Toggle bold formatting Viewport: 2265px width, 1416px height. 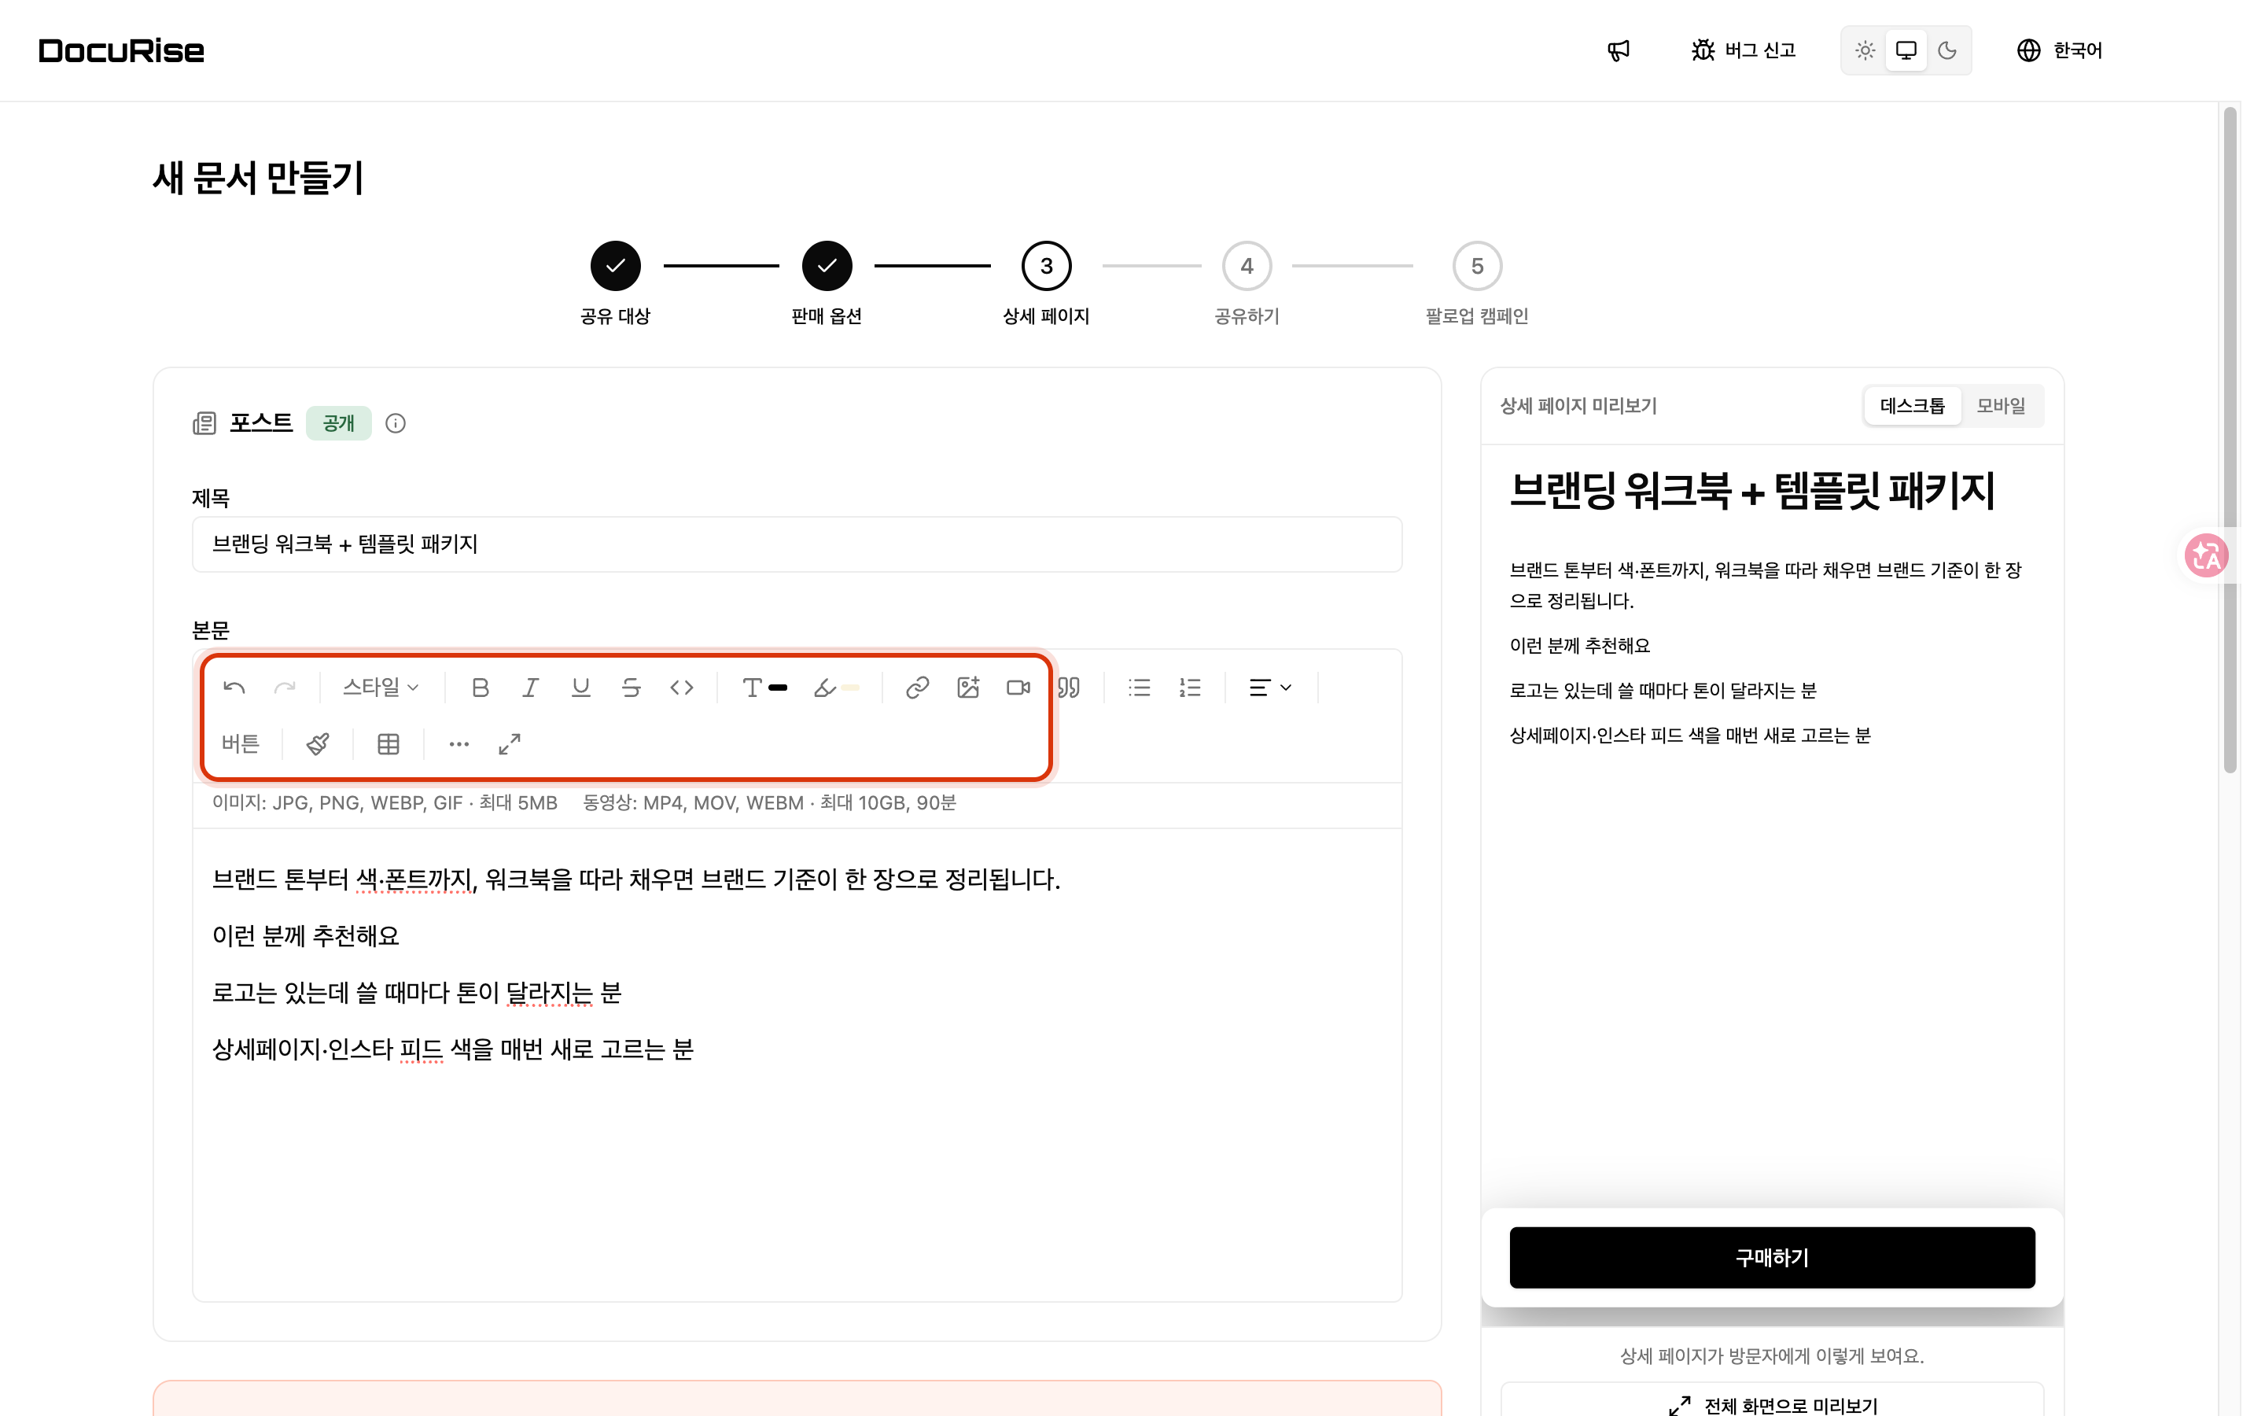pos(481,688)
